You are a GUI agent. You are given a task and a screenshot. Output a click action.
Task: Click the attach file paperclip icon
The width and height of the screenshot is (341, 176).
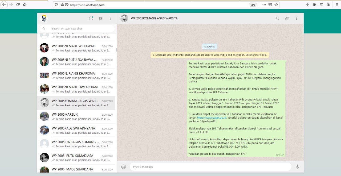click(x=287, y=18)
